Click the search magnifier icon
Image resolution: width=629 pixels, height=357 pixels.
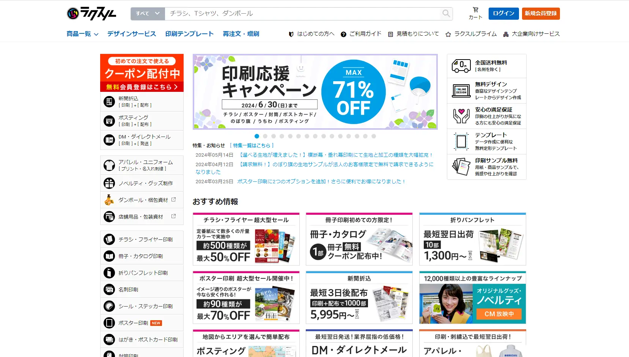(446, 14)
